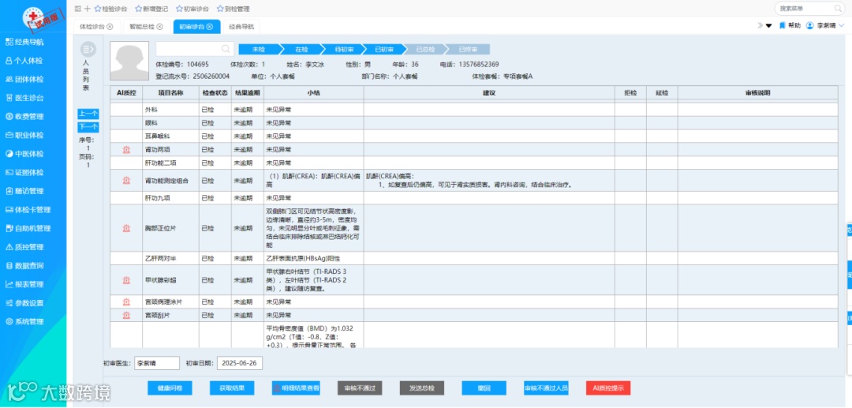This screenshot has height=408, width=852.
Task: Click the AI alert icon for 宫颈刮片
Action: (x=126, y=315)
